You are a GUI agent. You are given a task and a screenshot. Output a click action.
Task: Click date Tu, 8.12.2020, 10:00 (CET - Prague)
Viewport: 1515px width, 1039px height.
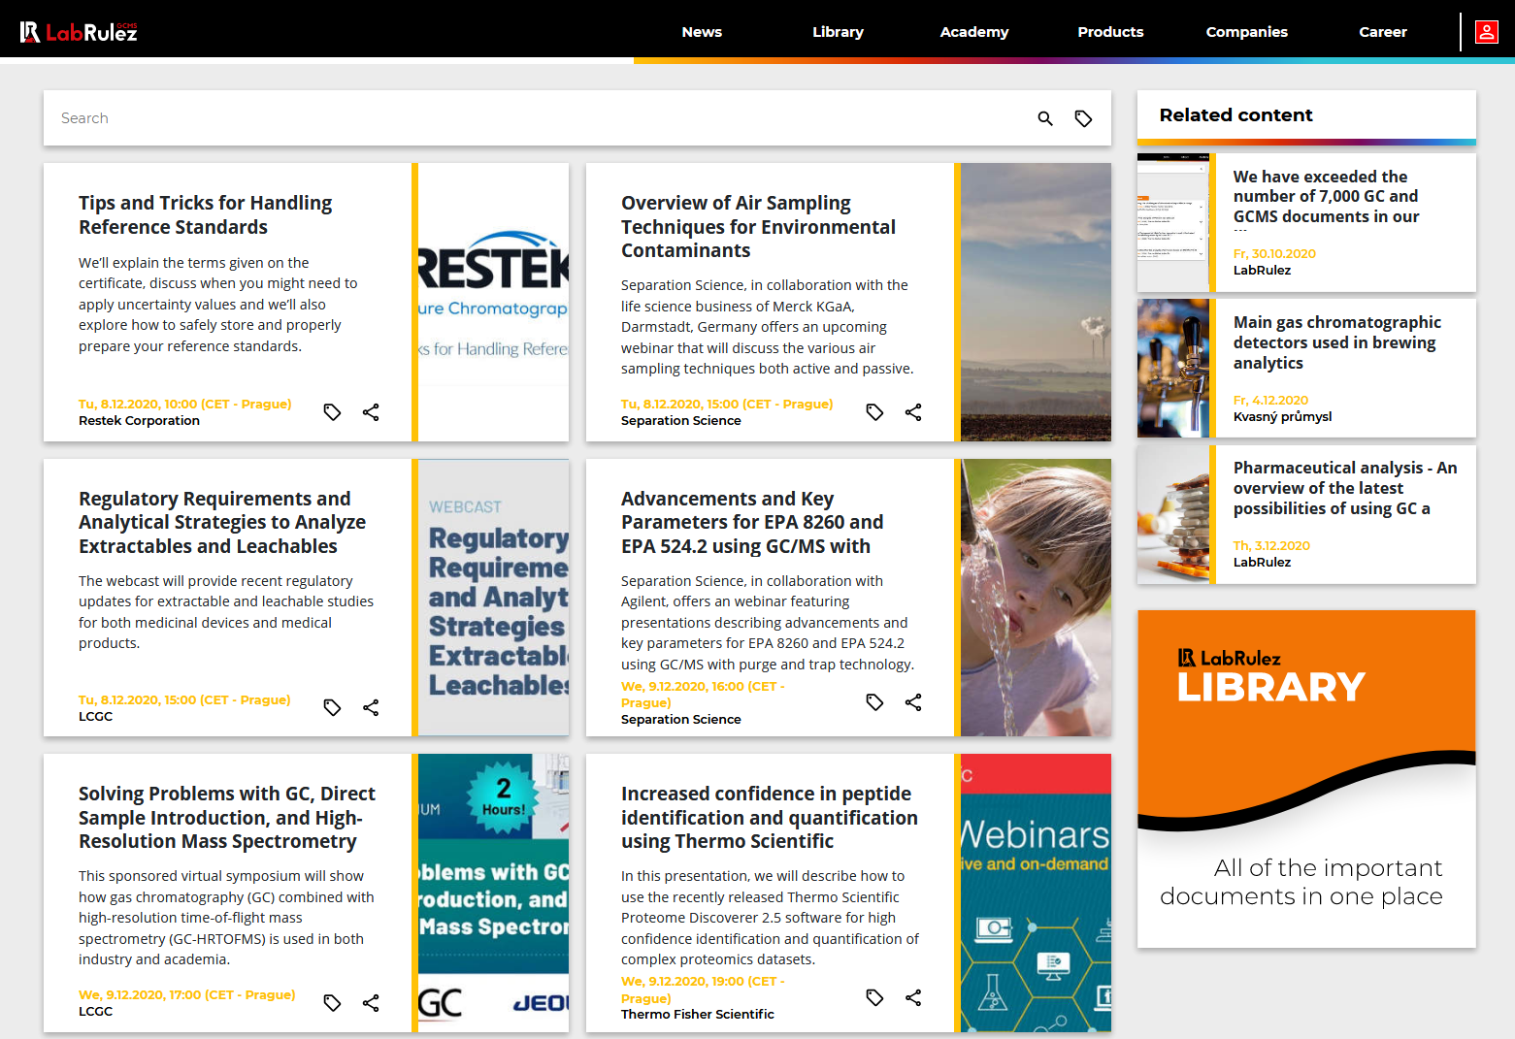(184, 405)
